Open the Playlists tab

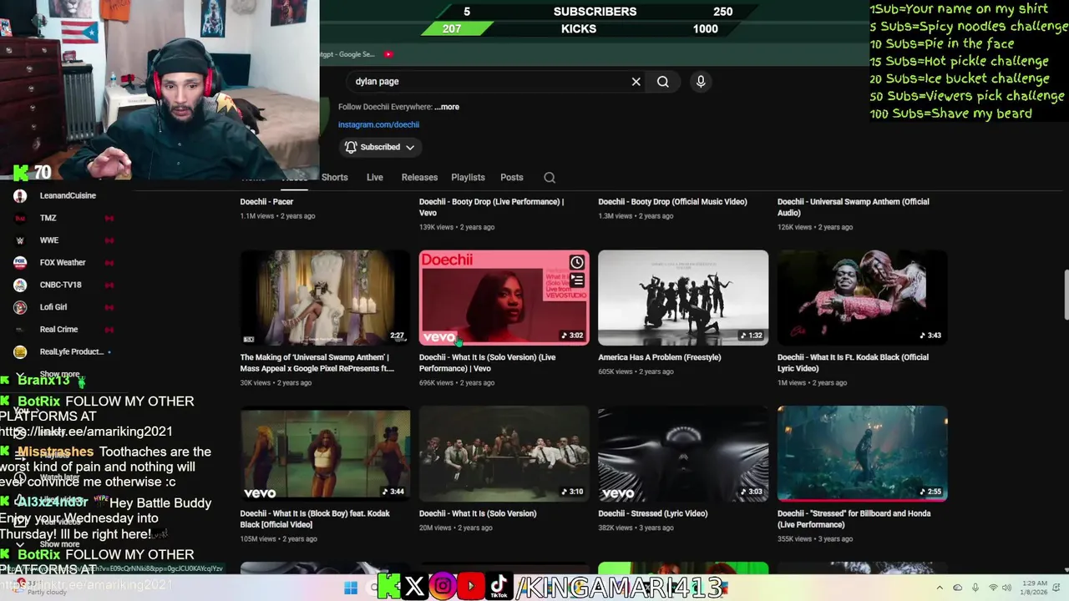coord(468,177)
